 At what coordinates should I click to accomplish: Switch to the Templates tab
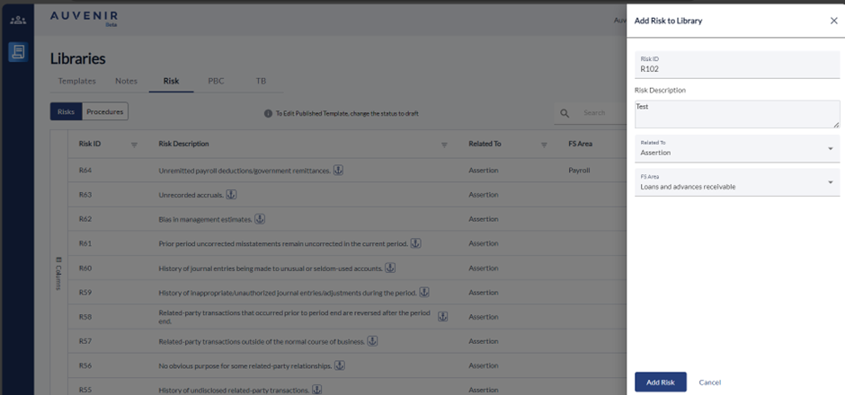pyautogui.click(x=76, y=81)
